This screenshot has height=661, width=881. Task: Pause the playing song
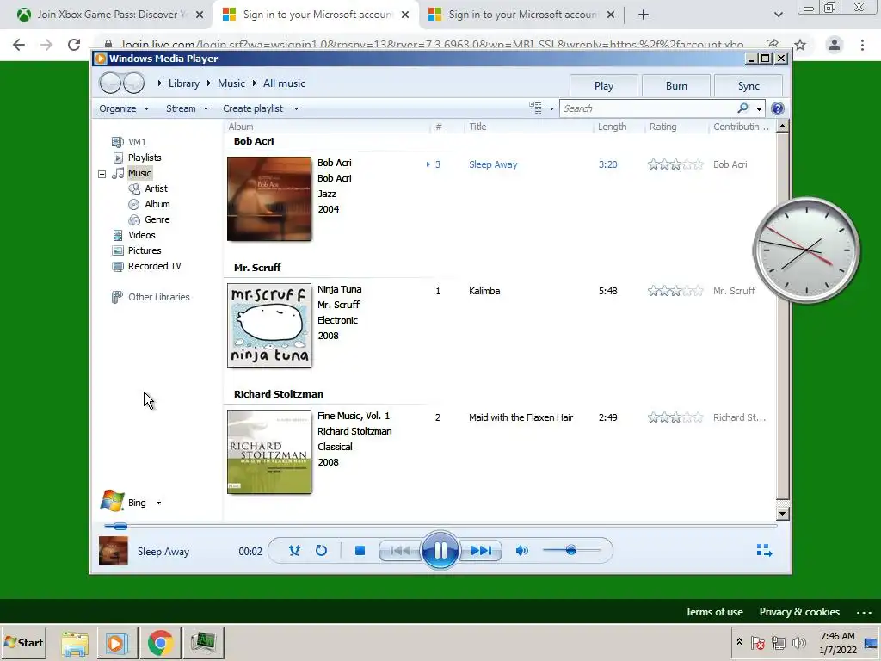pos(440,550)
